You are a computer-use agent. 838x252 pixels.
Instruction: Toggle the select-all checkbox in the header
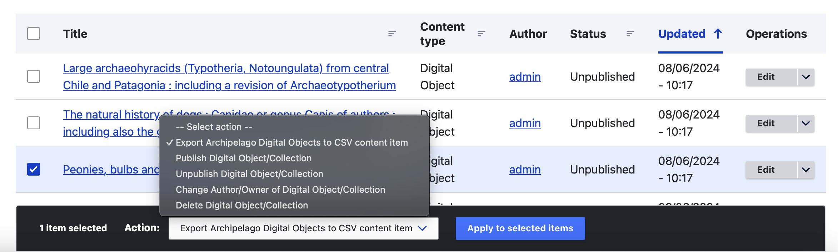pos(34,34)
